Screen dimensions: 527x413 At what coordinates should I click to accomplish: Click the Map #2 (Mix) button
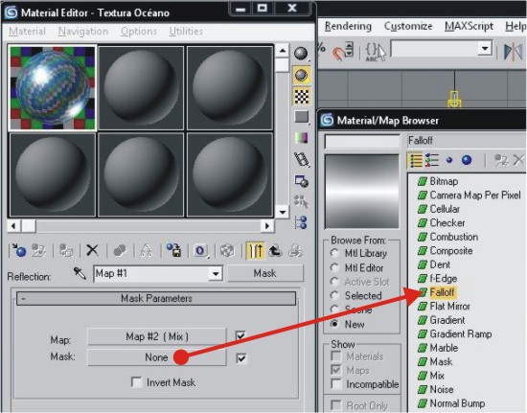pos(156,336)
